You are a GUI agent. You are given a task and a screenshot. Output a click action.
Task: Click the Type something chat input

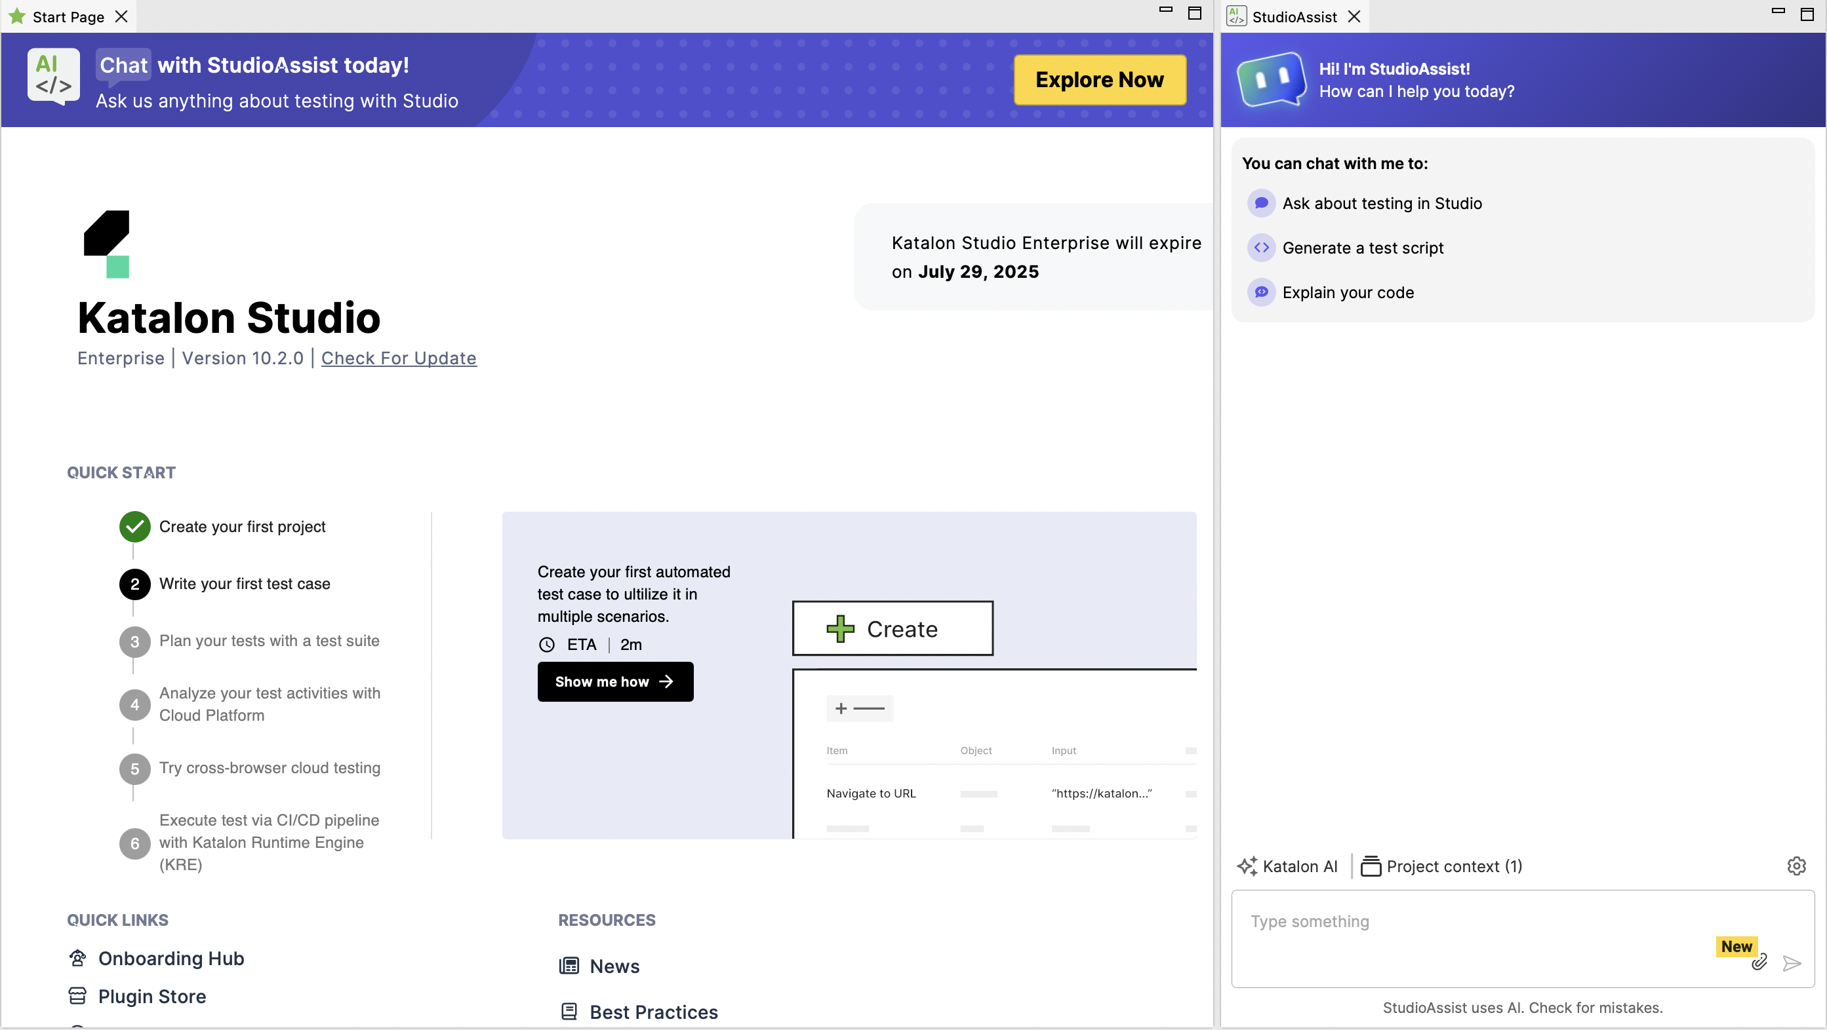point(1522,938)
